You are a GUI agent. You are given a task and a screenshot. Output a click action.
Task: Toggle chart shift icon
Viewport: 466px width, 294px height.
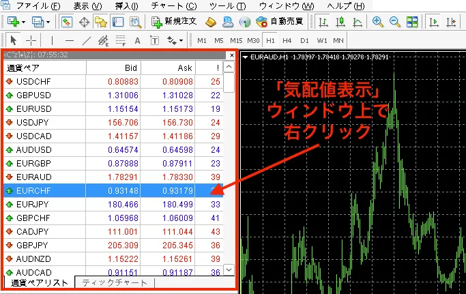(451, 22)
